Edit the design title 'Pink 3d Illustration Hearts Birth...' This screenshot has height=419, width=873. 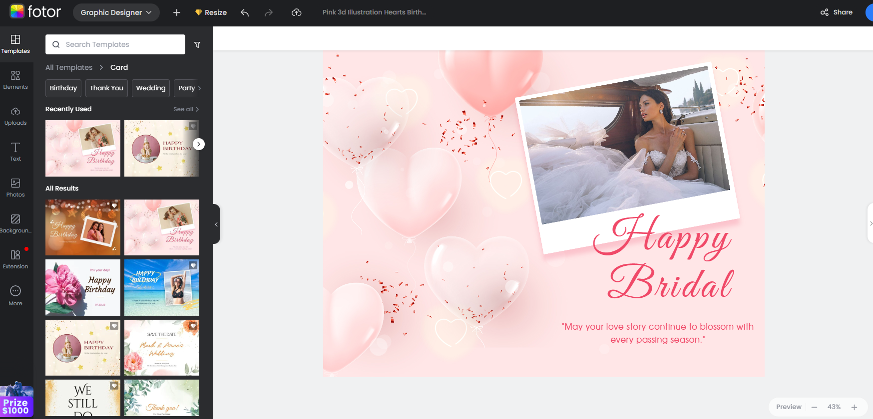pos(374,12)
